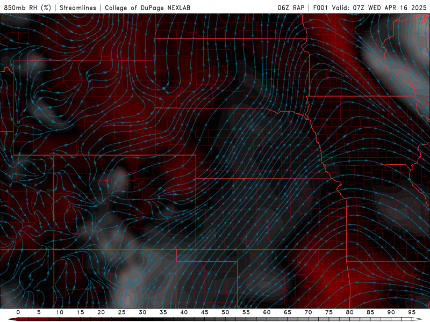Click the "40" label on the color scale

point(184,312)
